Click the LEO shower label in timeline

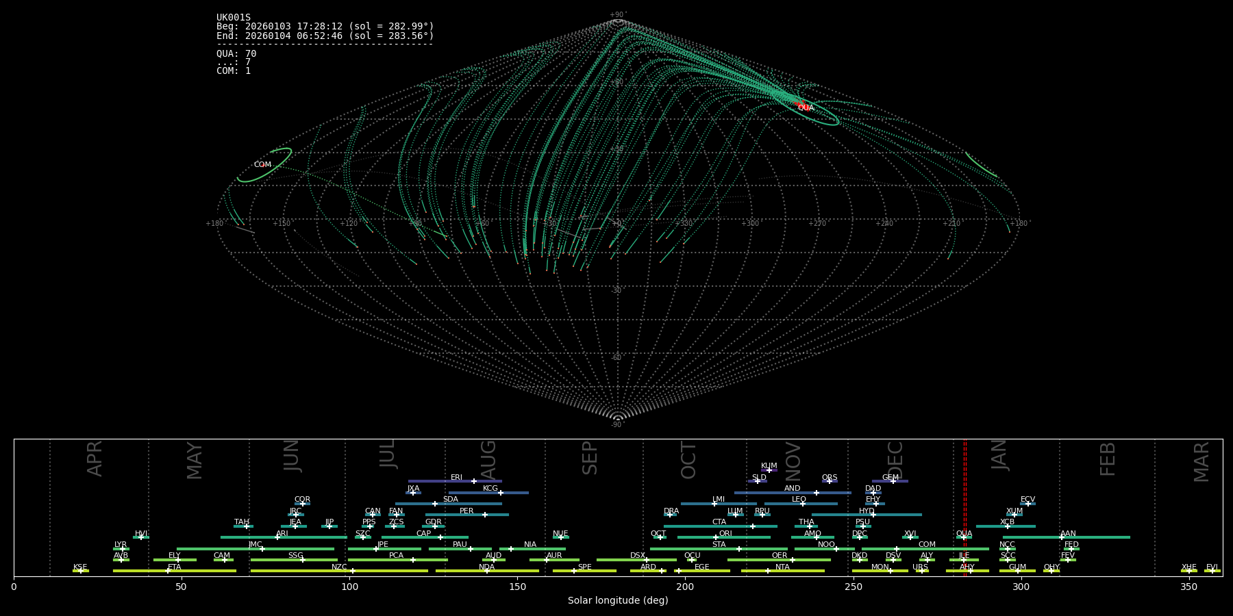(x=799, y=500)
